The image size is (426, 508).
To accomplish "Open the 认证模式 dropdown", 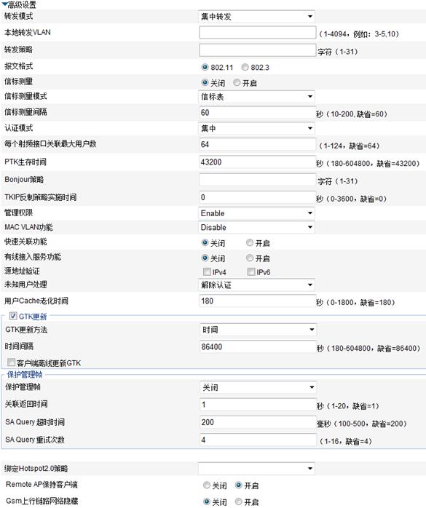I will point(256,128).
